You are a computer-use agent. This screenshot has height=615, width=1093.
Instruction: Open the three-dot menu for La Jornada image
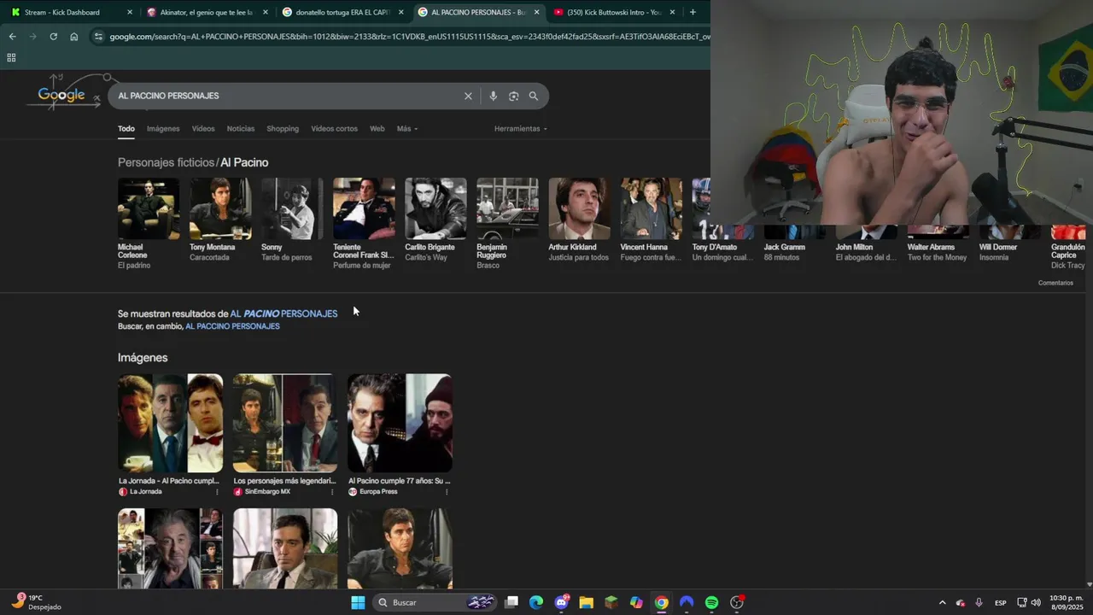coord(217,492)
